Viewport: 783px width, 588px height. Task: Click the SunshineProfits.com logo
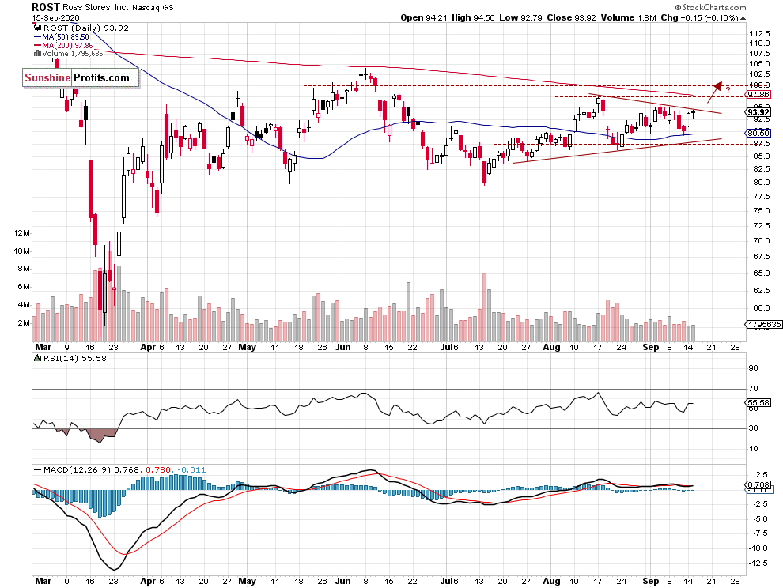[81, 78]
